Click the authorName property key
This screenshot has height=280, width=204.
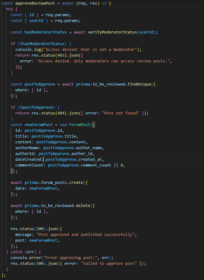point(28,148)
